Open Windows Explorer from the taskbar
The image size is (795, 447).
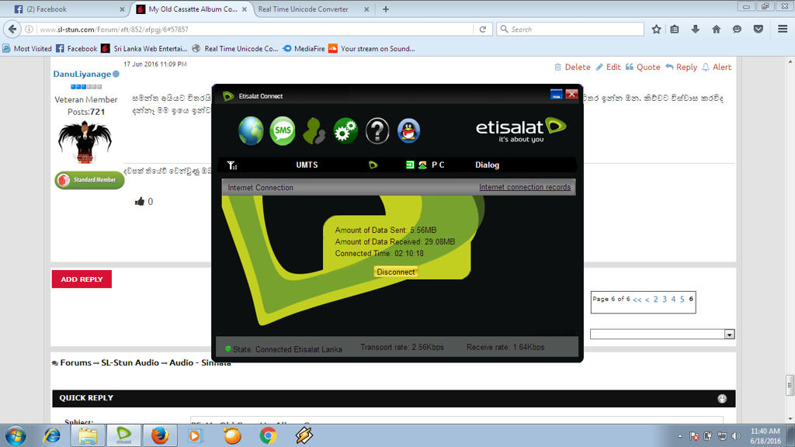[88, 436]
